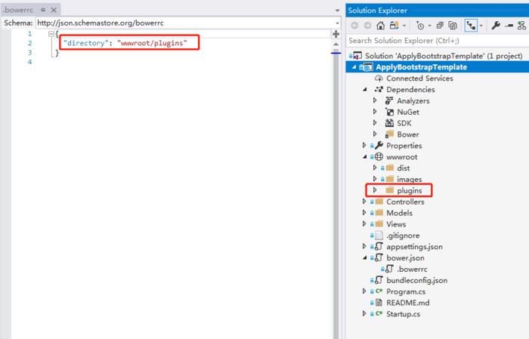
Task: Click the Switch Views solution/folder icon
Action: click(394, 25)
